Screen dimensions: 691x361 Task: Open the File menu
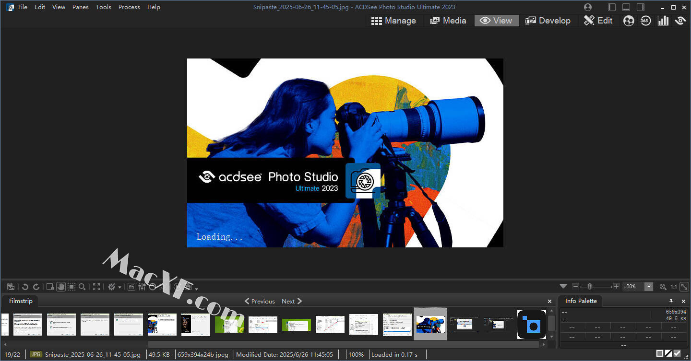pos(23,7)
